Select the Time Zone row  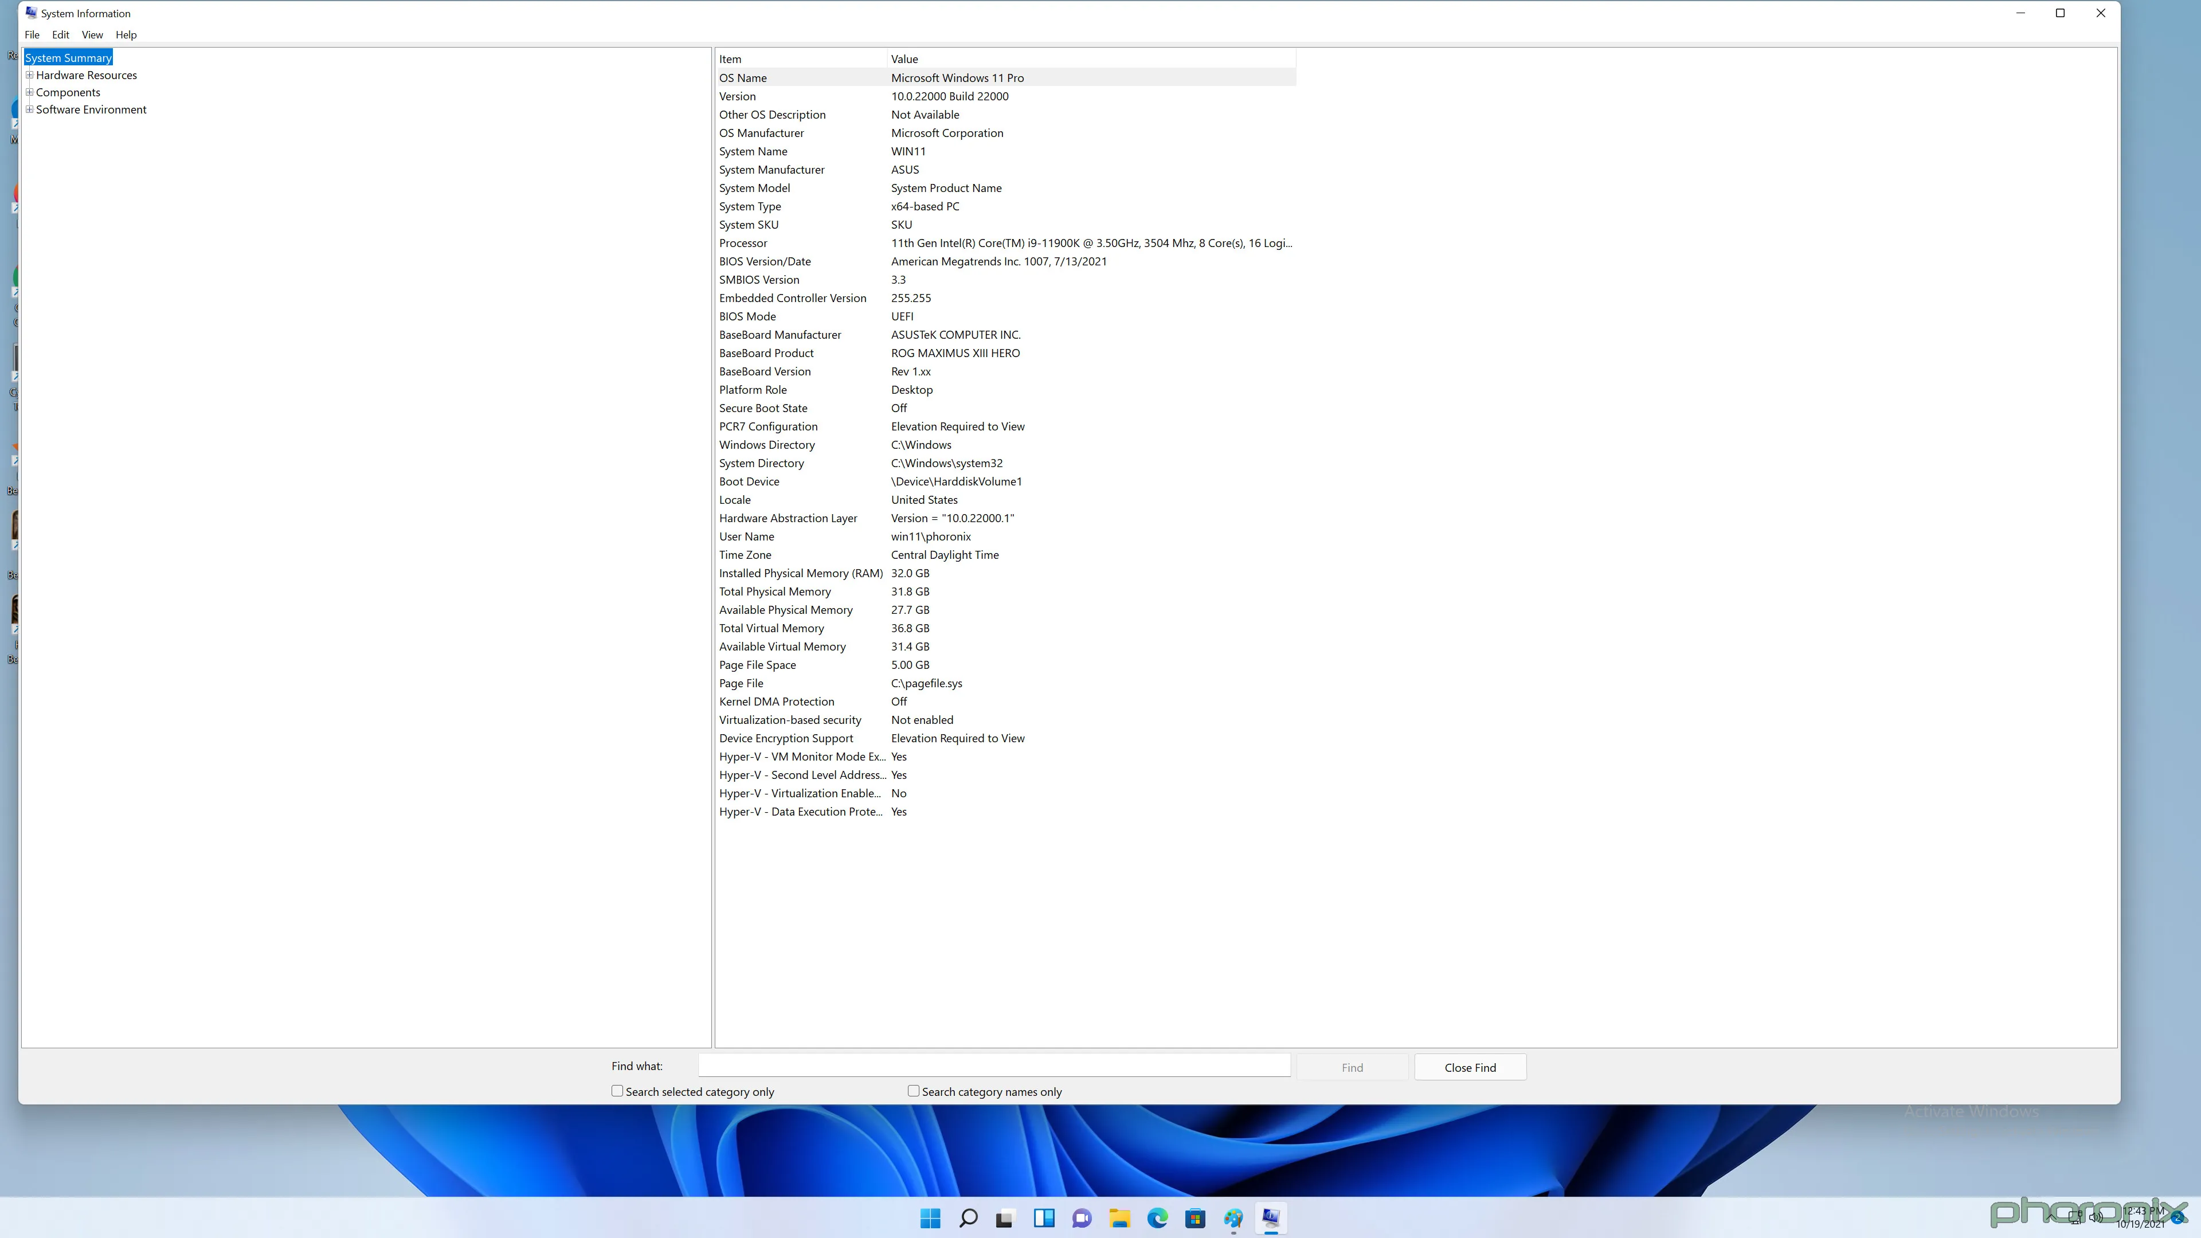point(1006,555)
